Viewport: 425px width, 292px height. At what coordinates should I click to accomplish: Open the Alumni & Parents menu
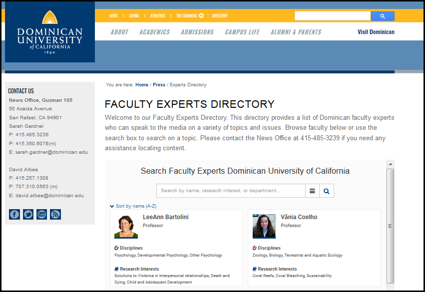296,32
